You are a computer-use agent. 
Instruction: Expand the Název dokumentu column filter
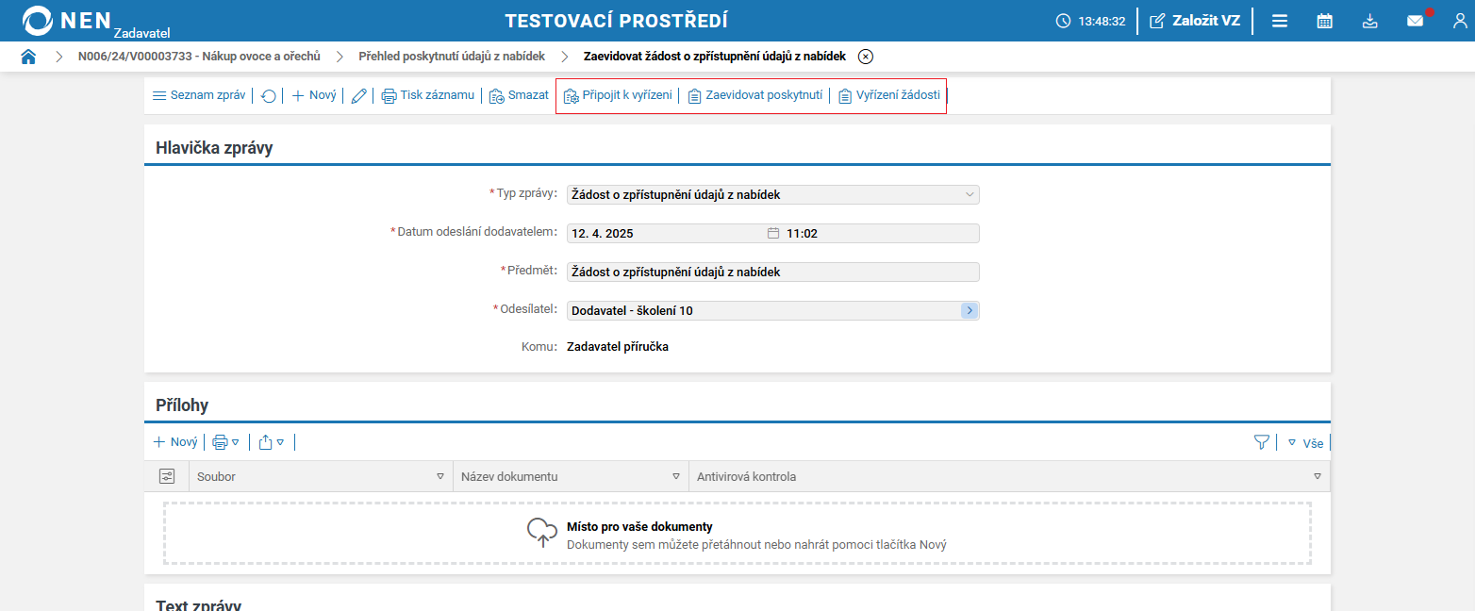pos(675,476)
